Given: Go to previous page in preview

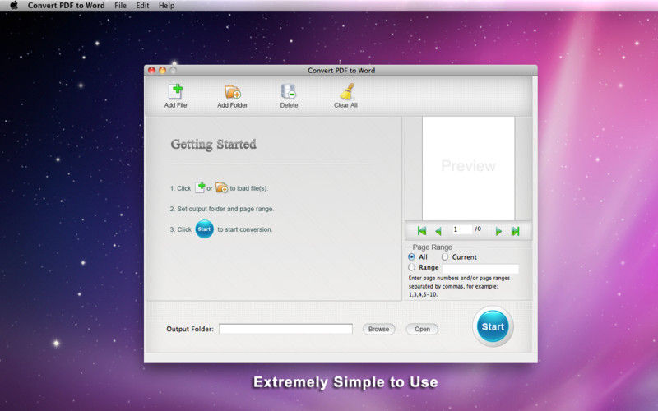Looking at the screenshot, I should [438, 231].
